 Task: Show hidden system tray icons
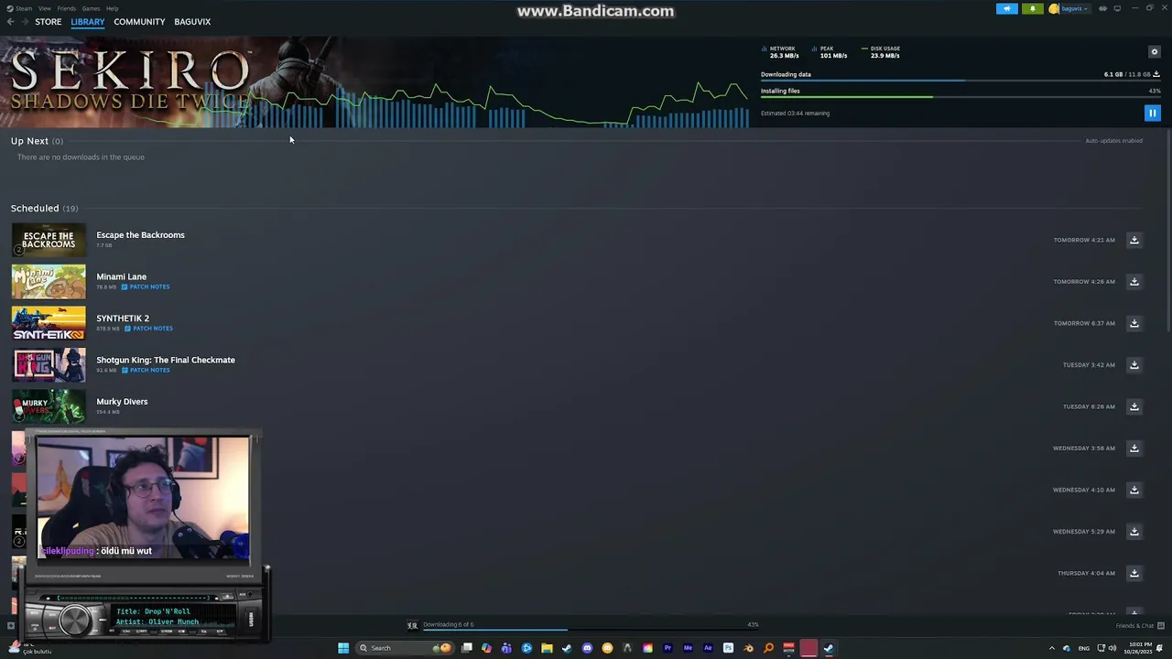click(1052, 648)
